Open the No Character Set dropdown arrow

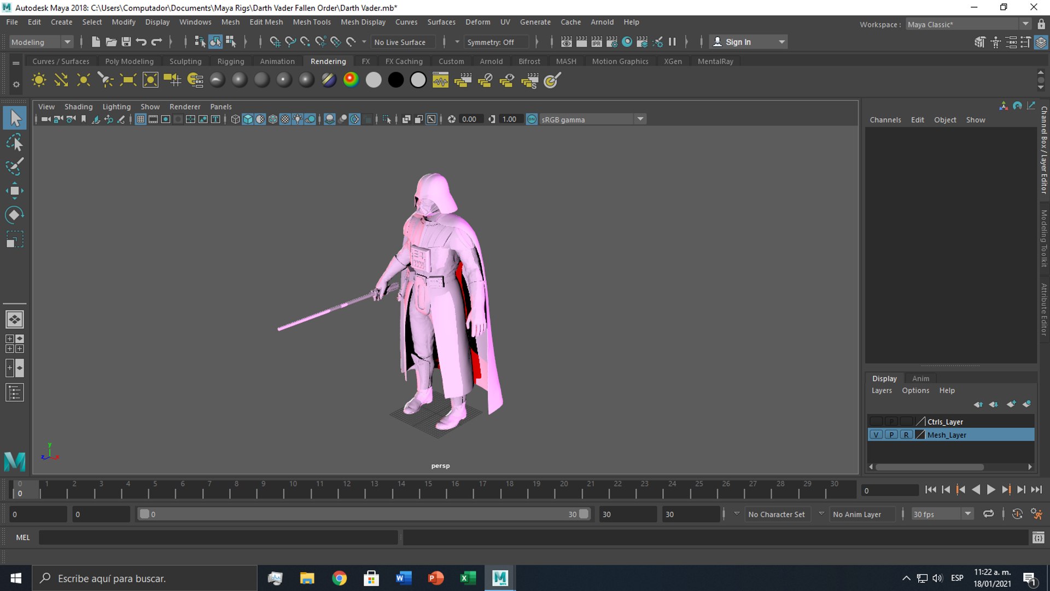tap(737, 514)
